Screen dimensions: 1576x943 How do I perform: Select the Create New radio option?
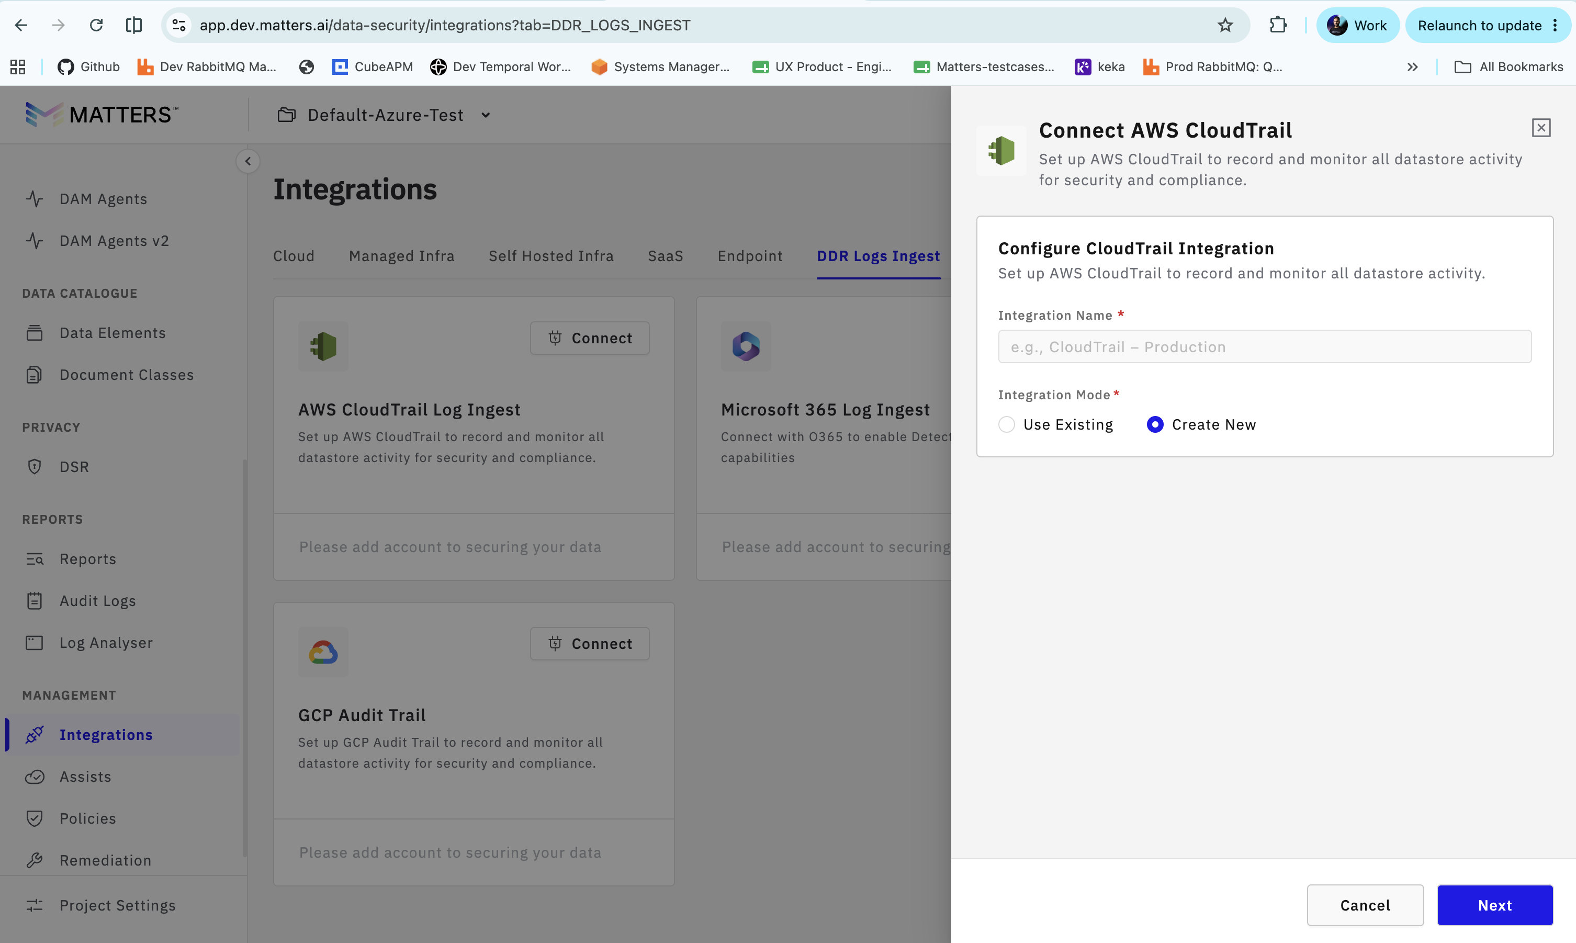[1155, 425]
